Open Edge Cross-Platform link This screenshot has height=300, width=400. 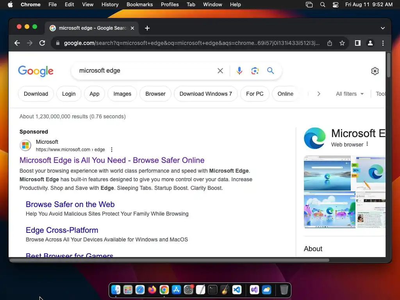62,230
